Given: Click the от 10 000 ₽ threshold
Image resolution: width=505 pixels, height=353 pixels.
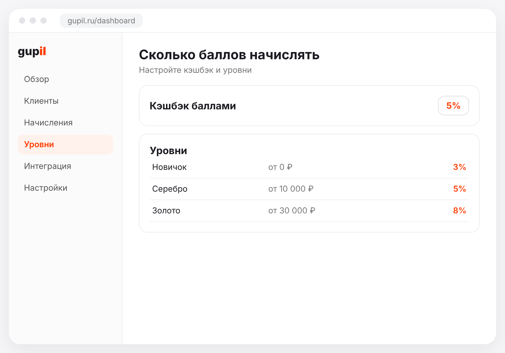Looking at the screenshot, I should (291, 189).
